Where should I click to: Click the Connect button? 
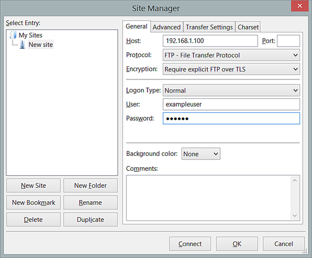click(x=190, y=244)
